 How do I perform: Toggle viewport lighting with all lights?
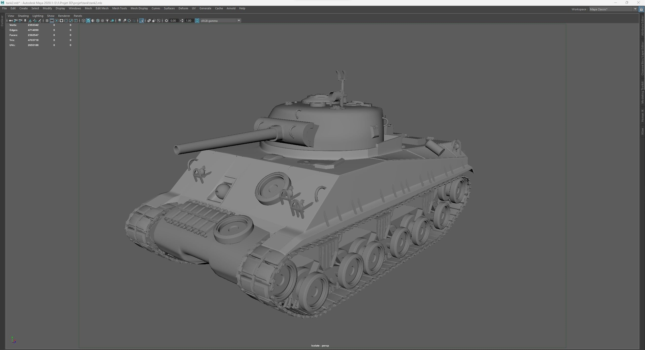(x=107, y=21)
